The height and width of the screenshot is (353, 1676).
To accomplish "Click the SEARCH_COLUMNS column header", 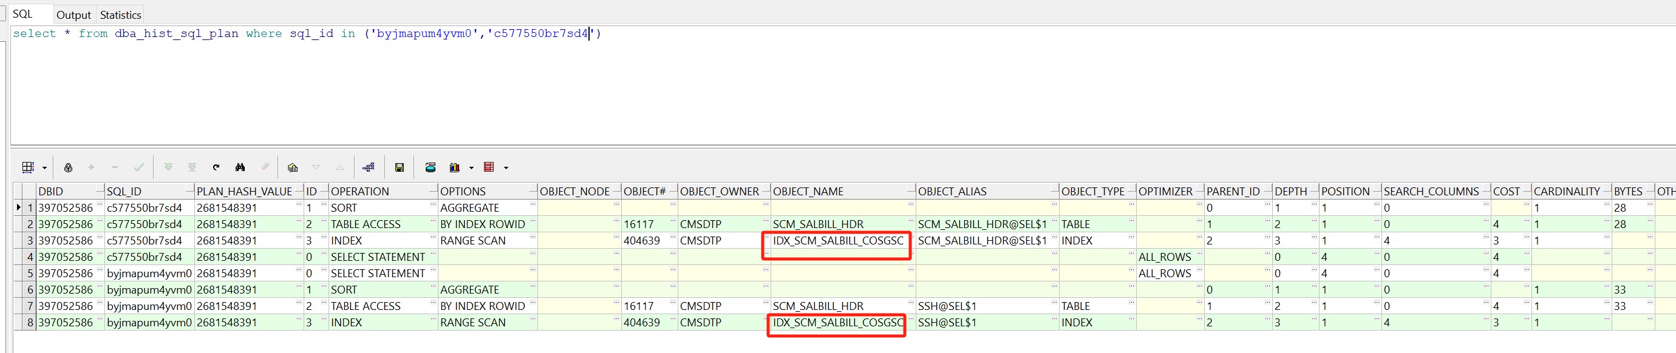I will (x=1436, y=191).
